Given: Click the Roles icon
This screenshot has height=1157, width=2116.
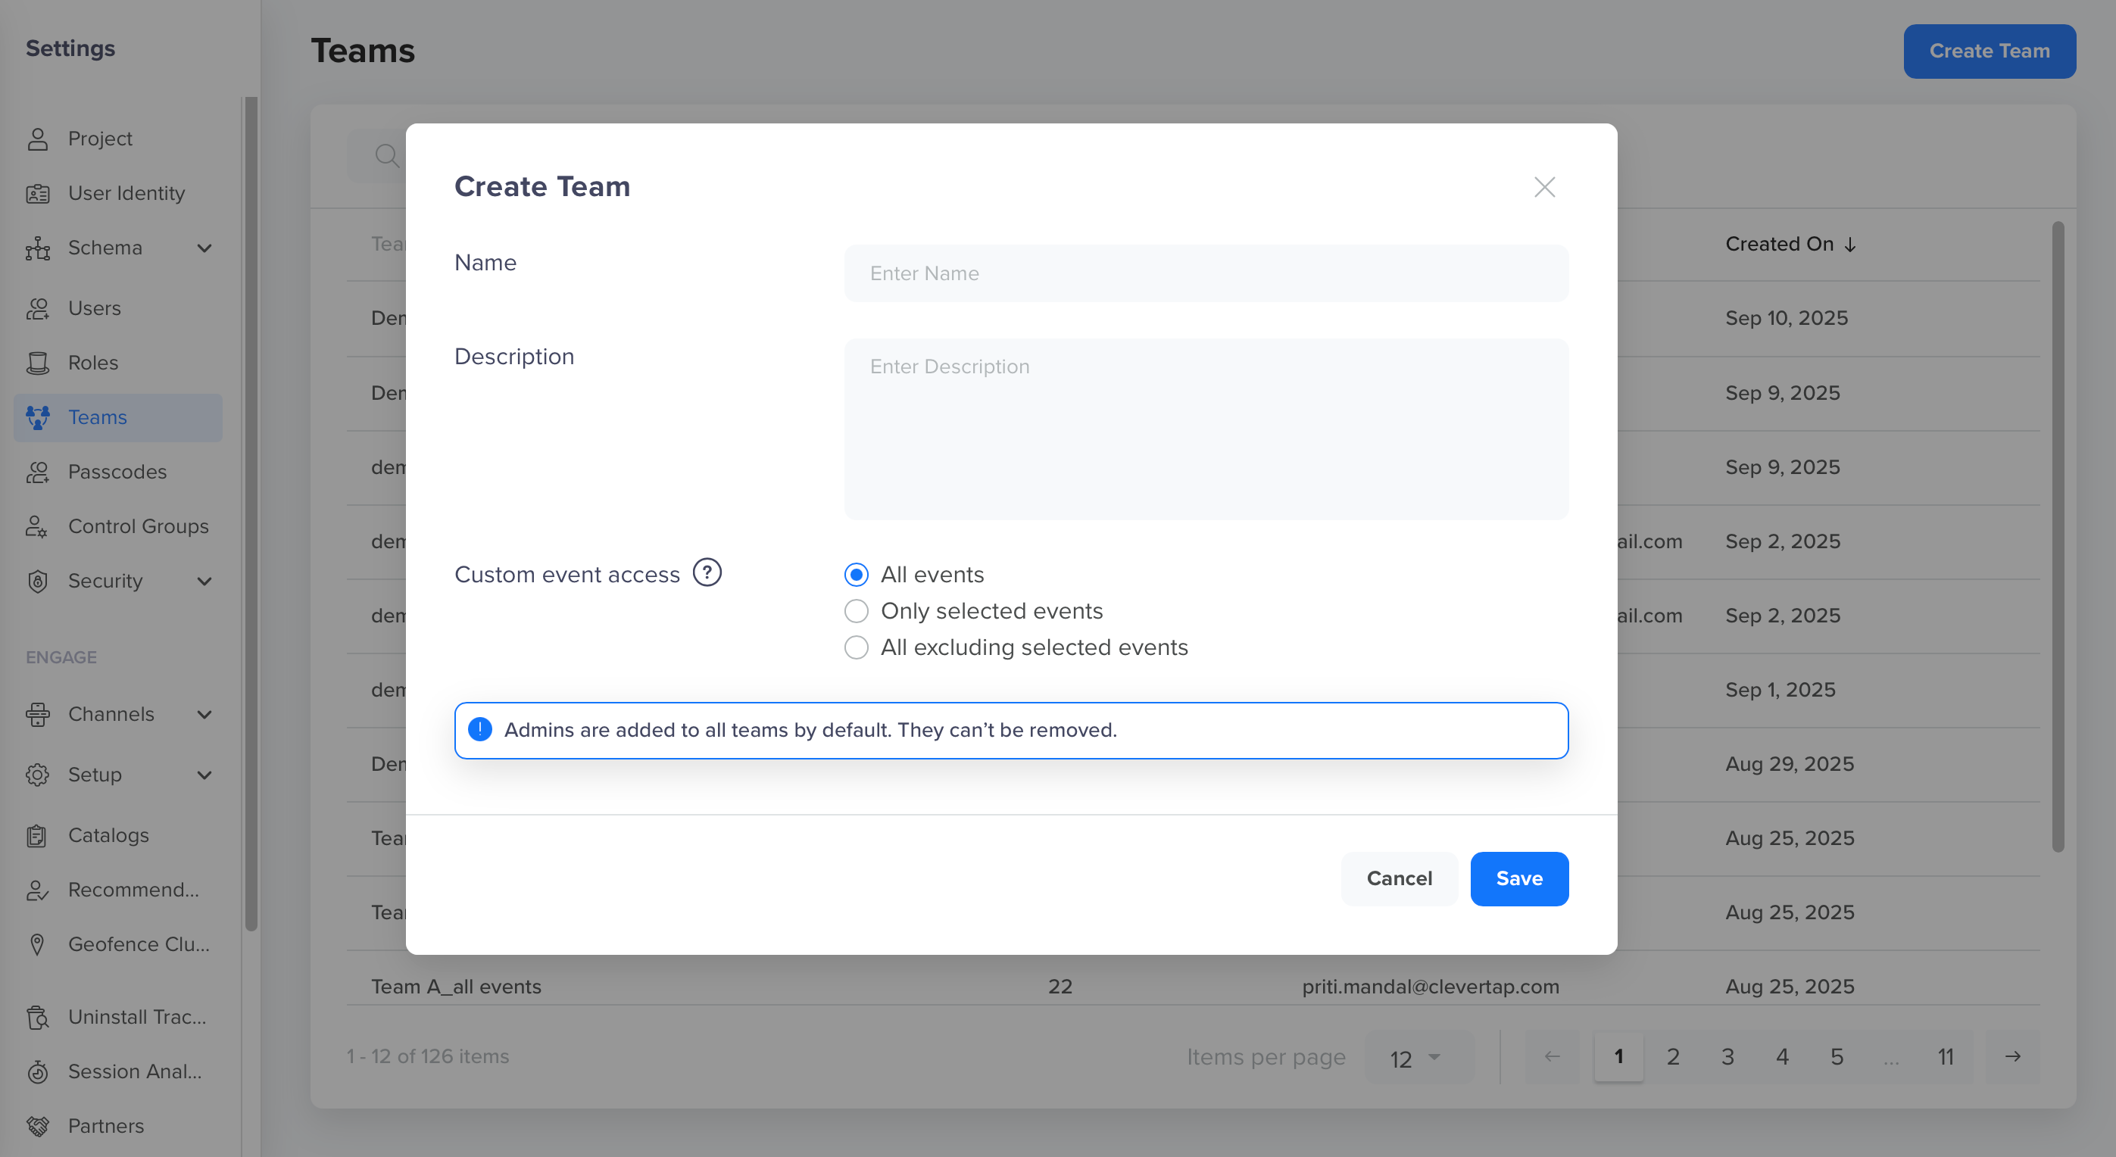Looking at the screenshot, I should 38,362.
